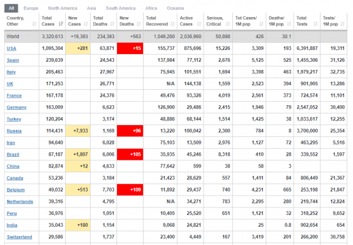The width and height of the screenshot is (353, 245).
Task: Open the Oceania tab
Action: [175, 8]
